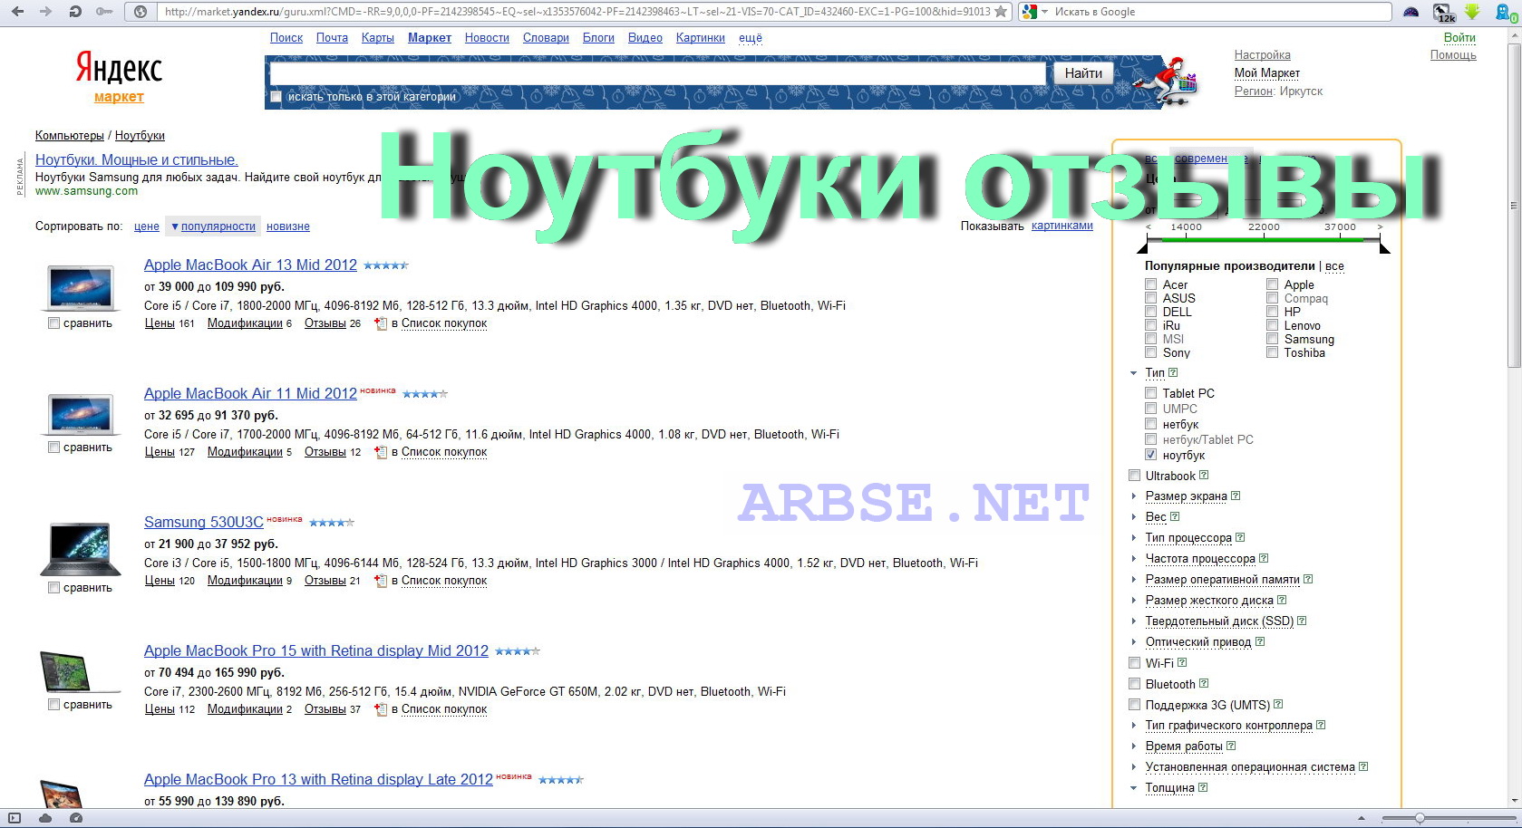Open Новости in the top menu
This screenshot has height=828, width=1522.
click(x=487, y=38)
